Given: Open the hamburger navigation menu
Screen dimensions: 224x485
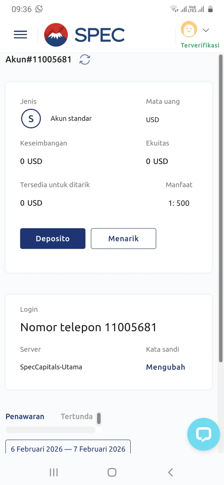Looking at the screenshot, I should coord(21,35).
